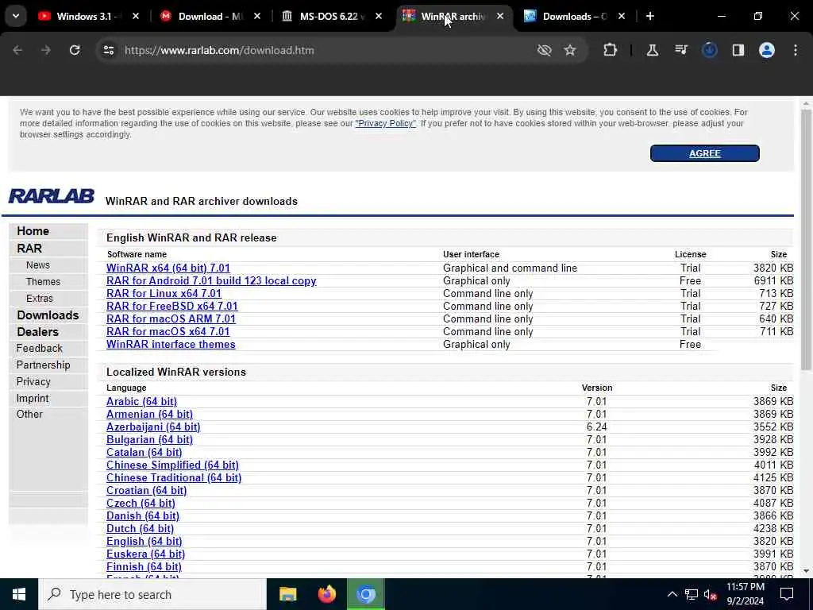Open Downloads in sidebar menu
The height and width of the screenshot is (610, 813).
point(48,315)
